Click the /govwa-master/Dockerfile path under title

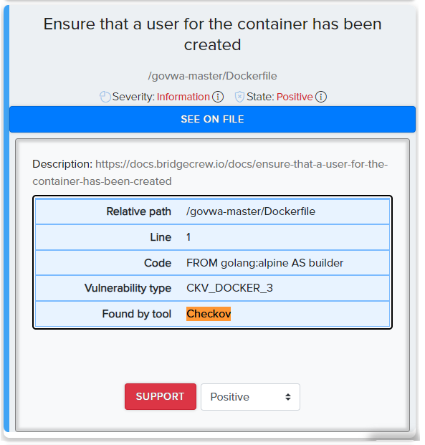pos(212,76)
